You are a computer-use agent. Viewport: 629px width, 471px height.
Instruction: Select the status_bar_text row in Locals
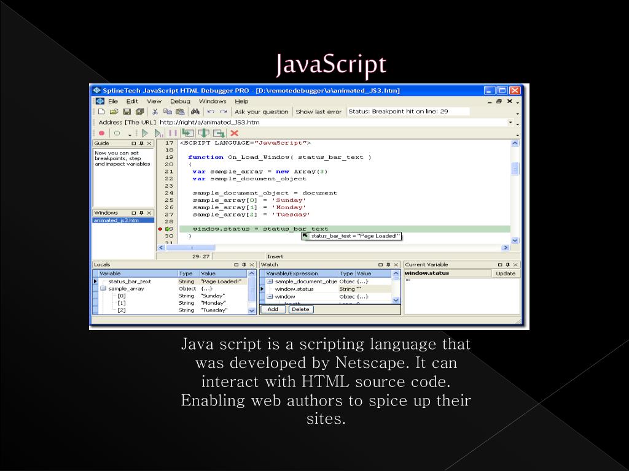[173, 281]
